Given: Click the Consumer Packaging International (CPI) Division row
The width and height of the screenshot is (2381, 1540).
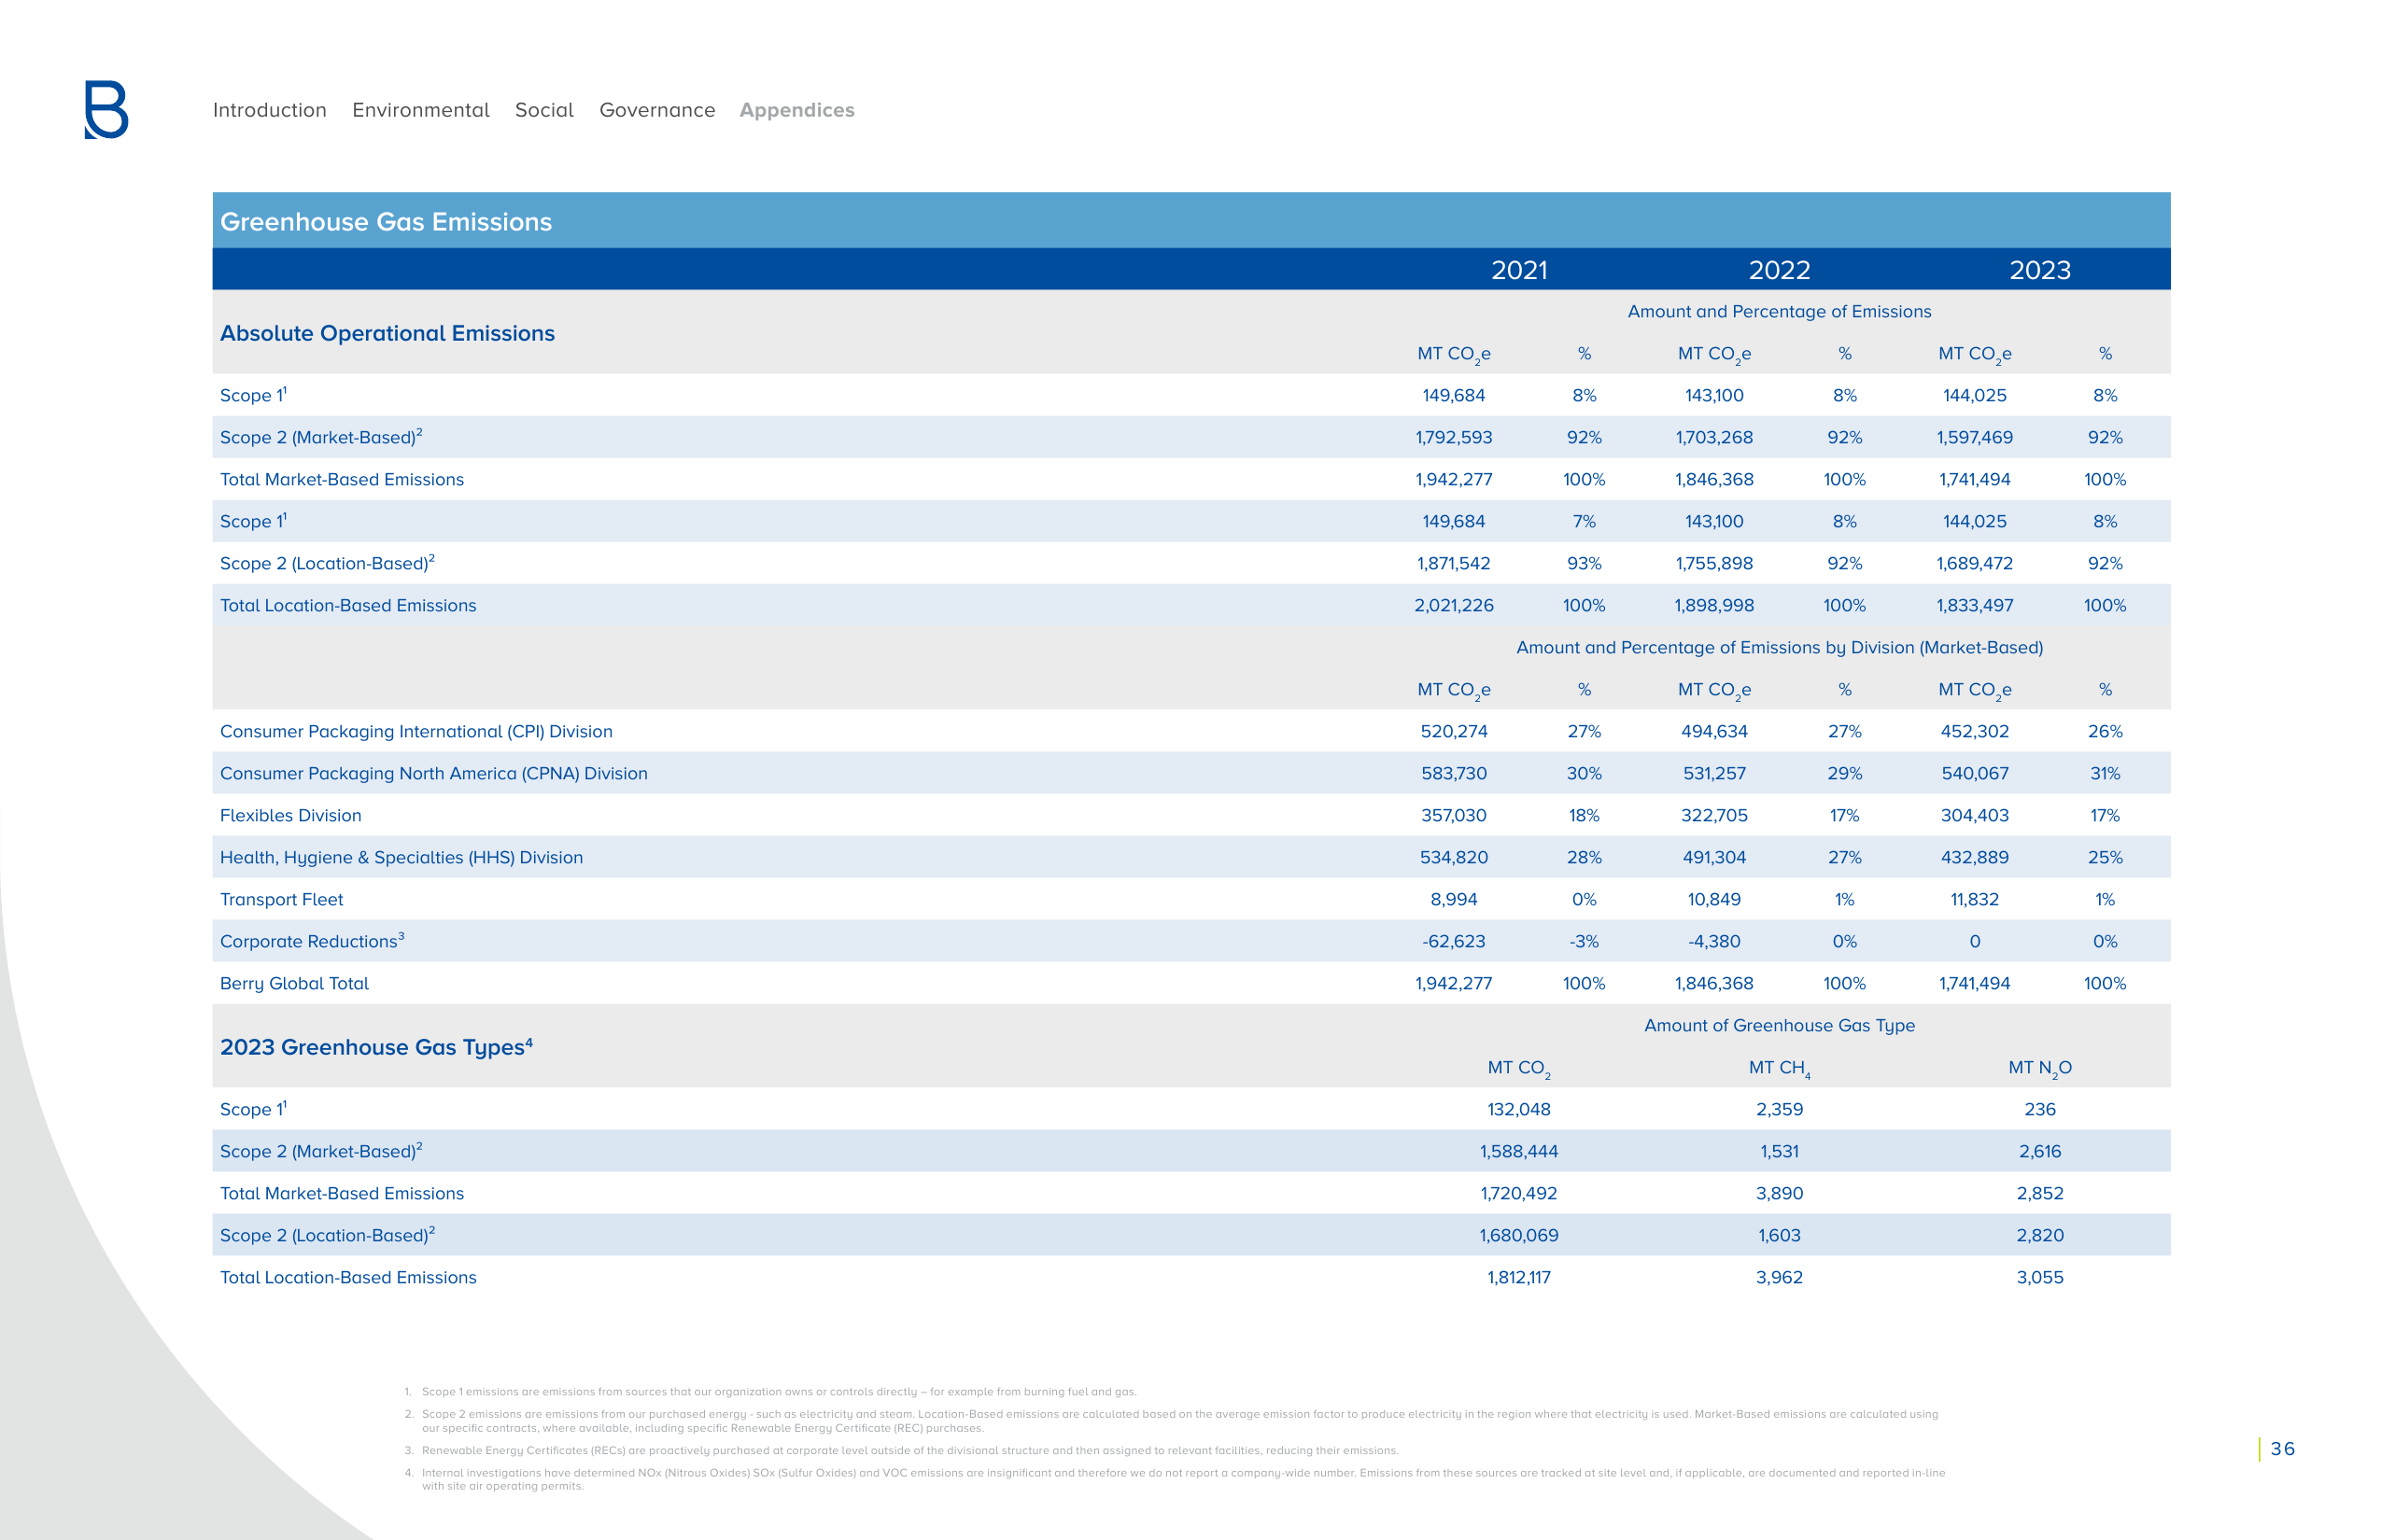Looking at the screenshot, I should click(x=1191, y=731).
